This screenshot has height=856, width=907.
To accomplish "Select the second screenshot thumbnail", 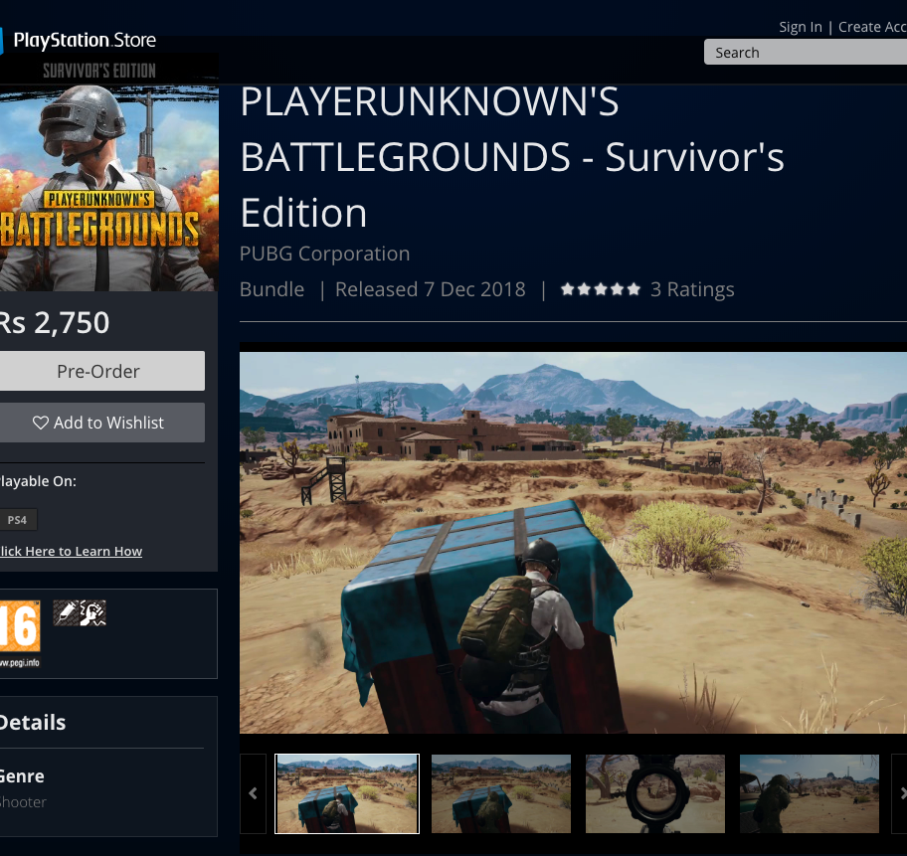I will coord(501,793).
